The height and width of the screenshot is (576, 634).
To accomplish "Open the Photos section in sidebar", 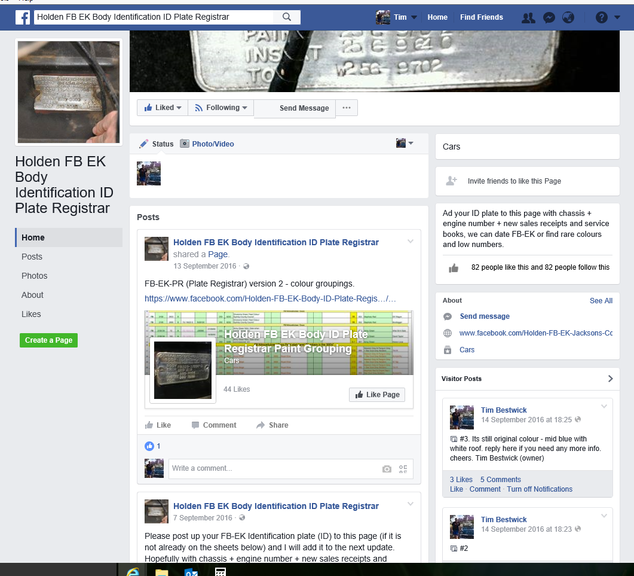I will [35, 276].
